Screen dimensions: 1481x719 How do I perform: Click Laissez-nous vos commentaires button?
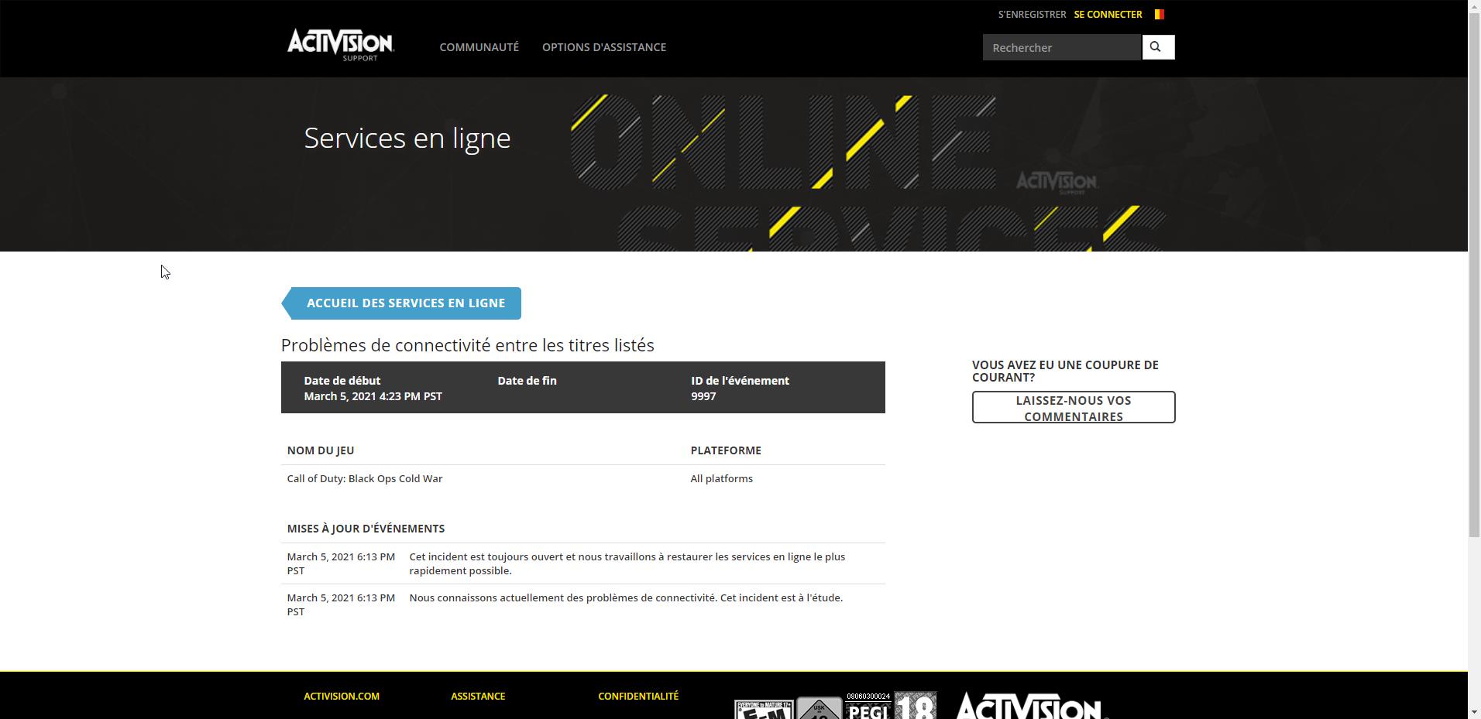pos(1073,408)
